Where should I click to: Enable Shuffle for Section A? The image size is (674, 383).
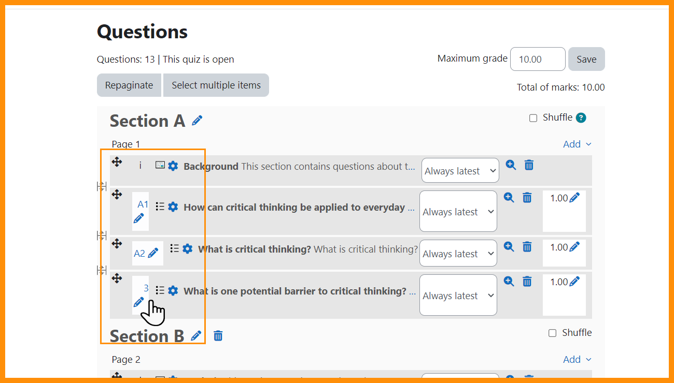533,118
